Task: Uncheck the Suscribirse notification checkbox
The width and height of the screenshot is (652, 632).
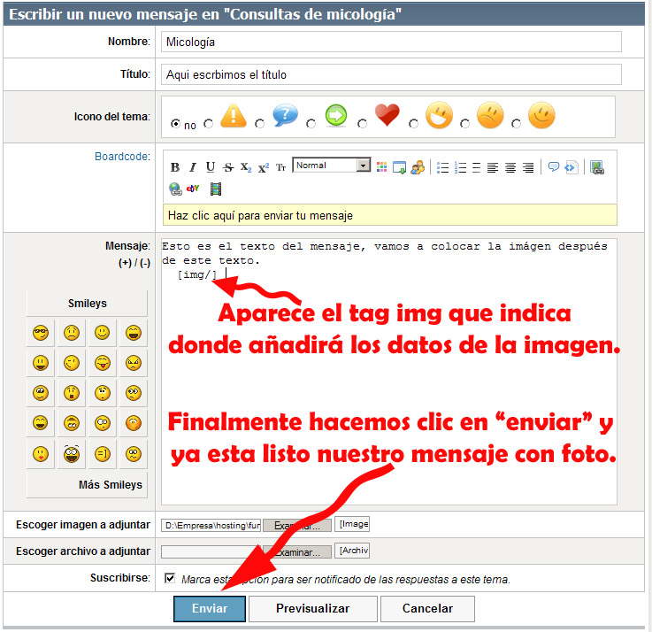Action: pos(171,579)
